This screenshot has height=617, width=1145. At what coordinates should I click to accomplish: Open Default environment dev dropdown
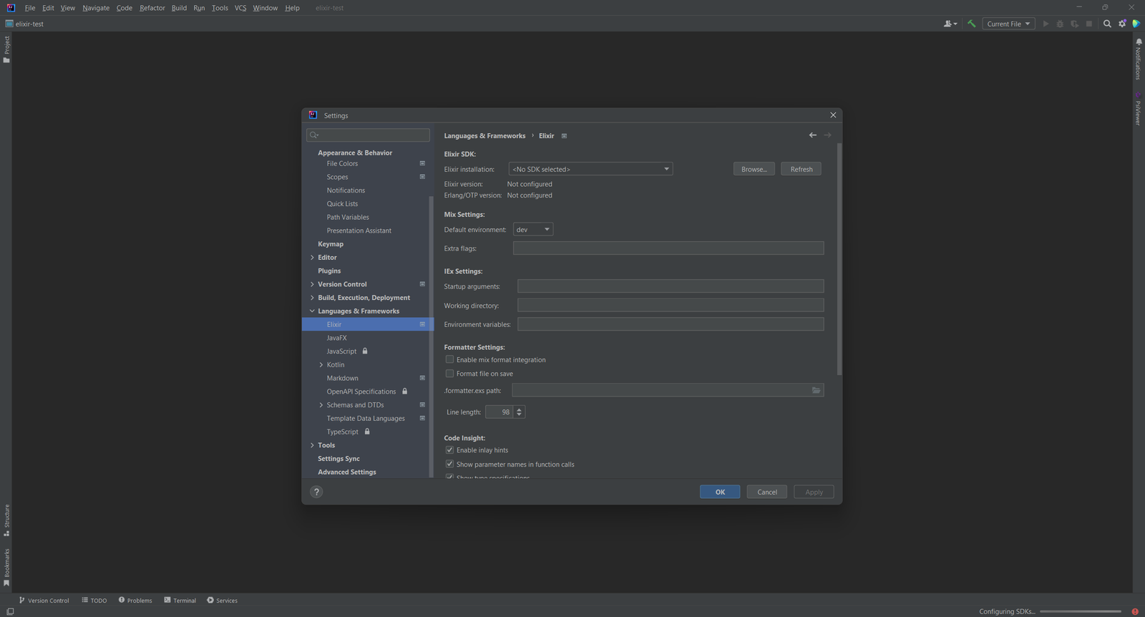point(533,230)
